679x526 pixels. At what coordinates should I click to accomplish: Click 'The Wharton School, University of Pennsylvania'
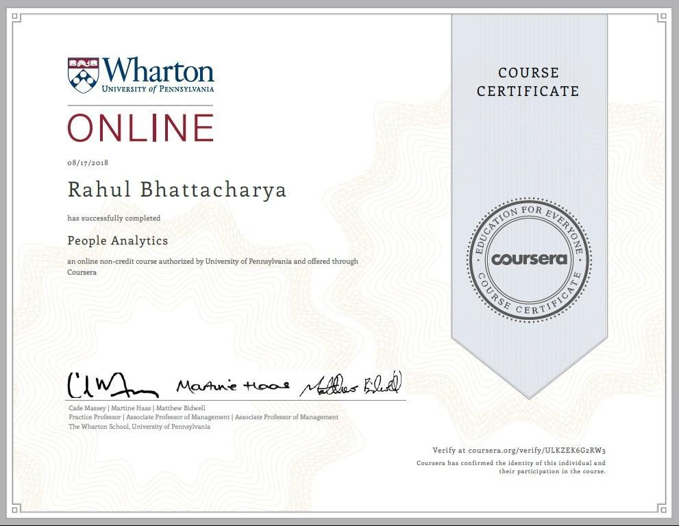tap(140, 427)
